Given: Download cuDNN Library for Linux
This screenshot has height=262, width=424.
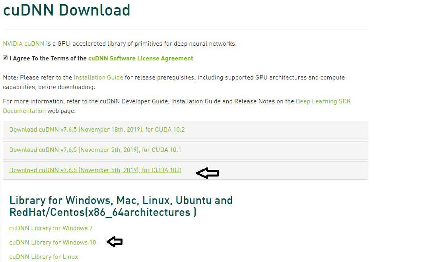Looking at the screenshot, I should (43, 257).
